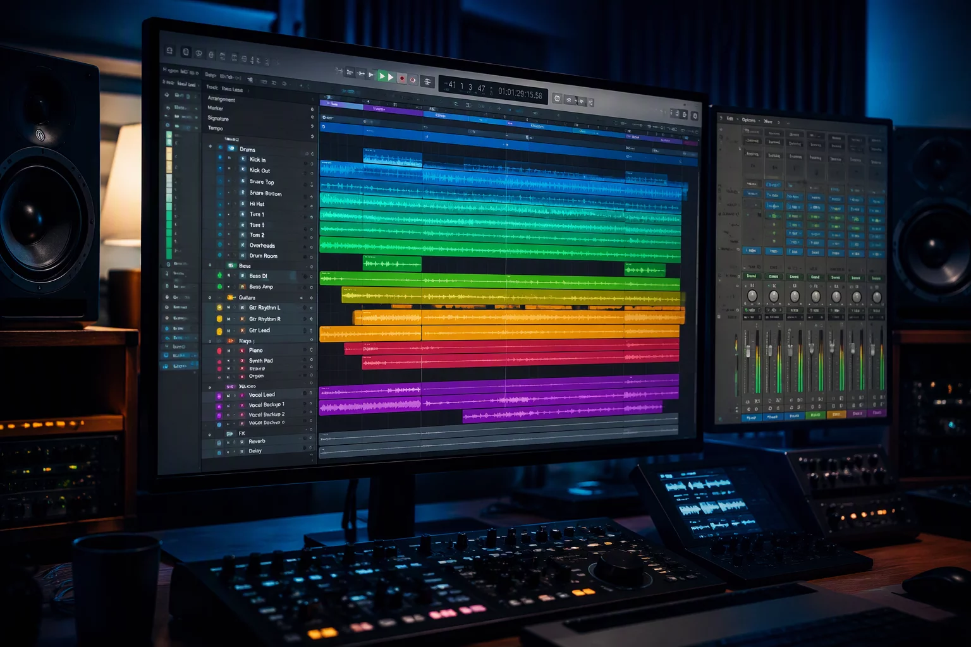Select the Vocal Lead track icon
Image resolution: width=971 pixels, height=647 pixels.
pyautogui.click(x=241, y=395)
